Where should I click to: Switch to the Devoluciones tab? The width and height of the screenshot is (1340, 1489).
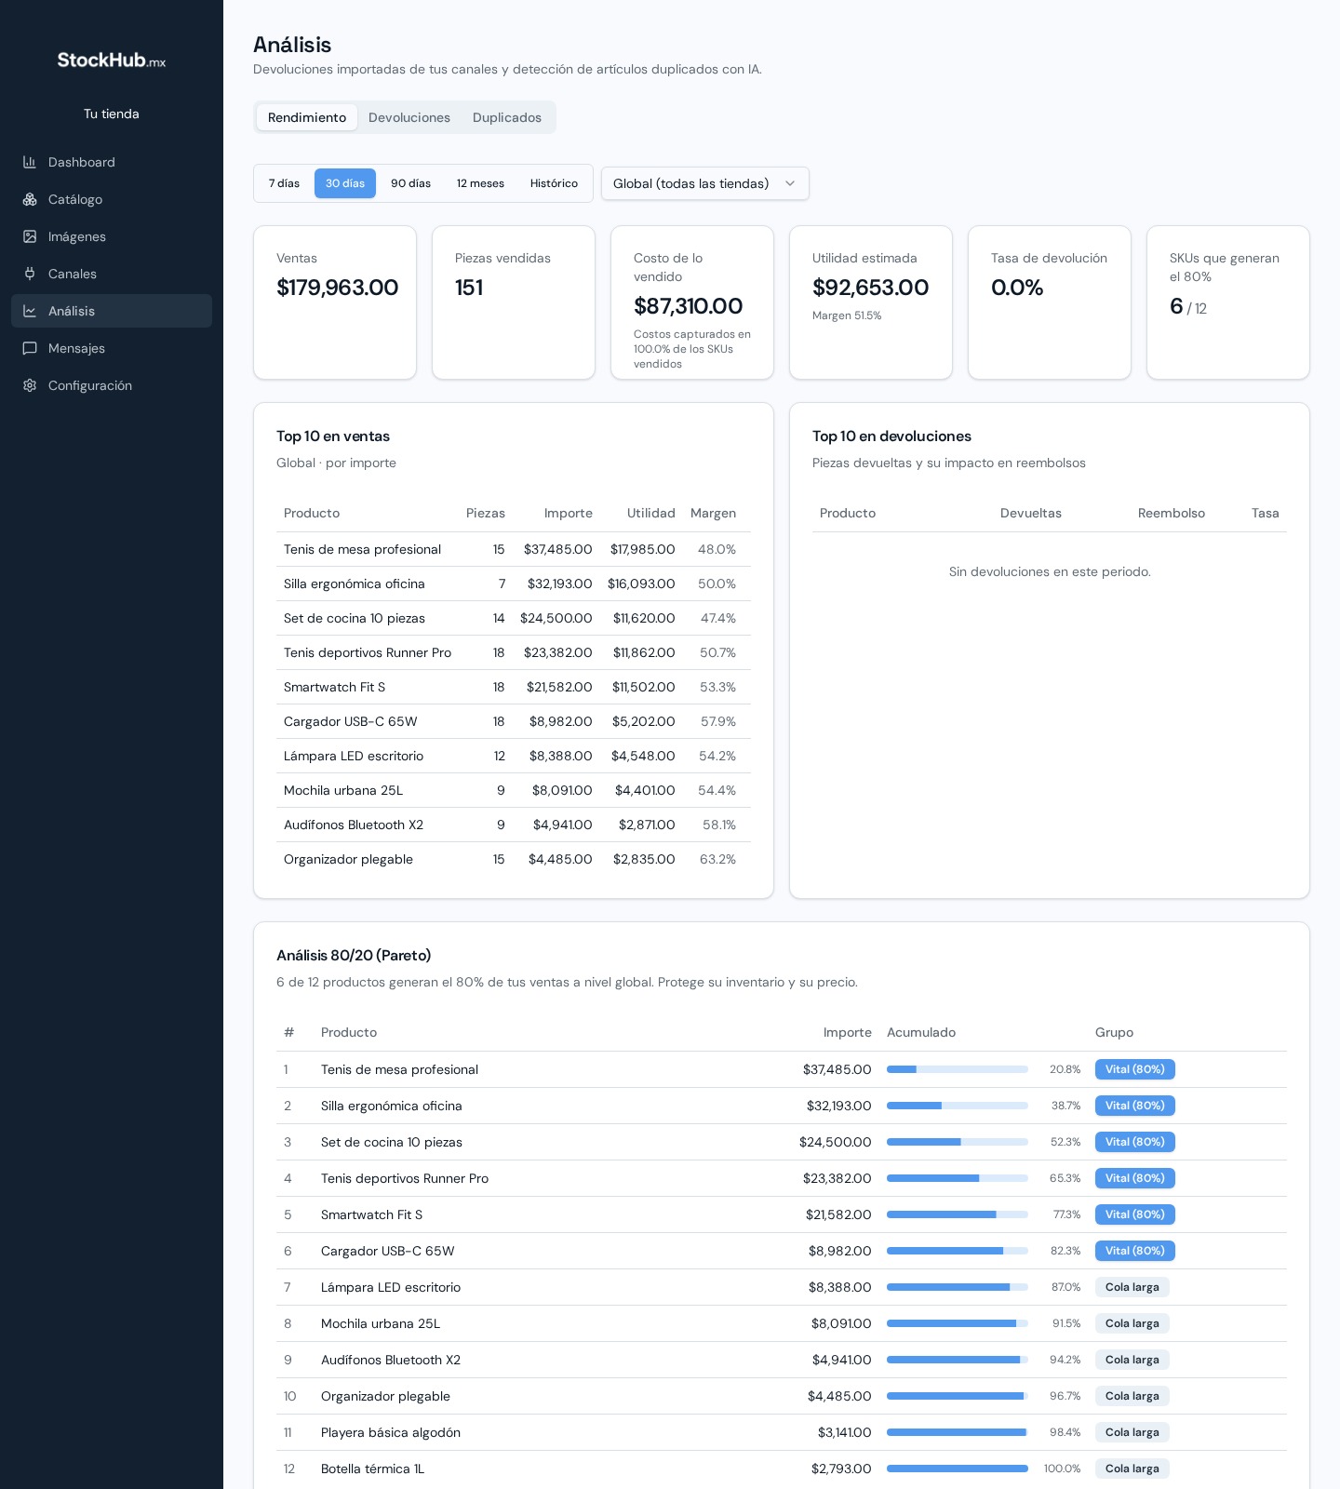click(409, 117)
